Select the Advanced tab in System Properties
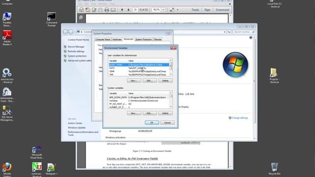This screenshot has height=177, width=315. point(128,39)
